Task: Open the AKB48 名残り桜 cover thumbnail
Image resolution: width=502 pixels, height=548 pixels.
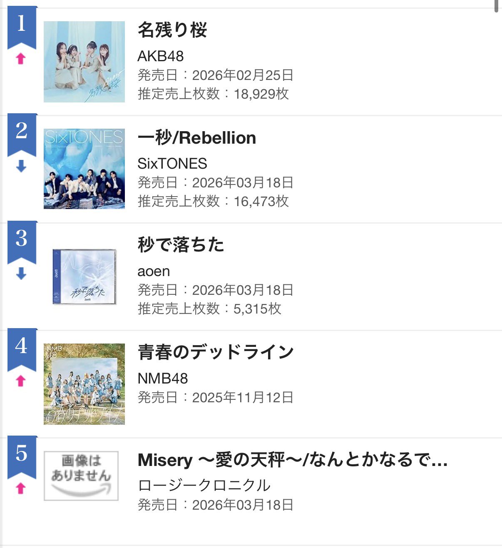Action: point(84,62)
